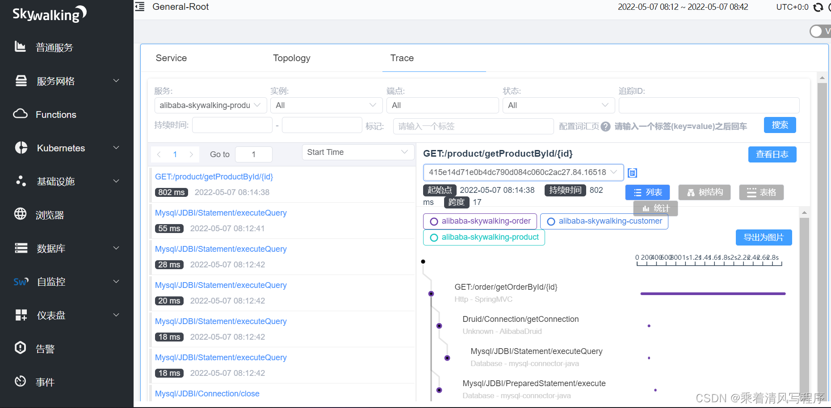The height and width of the screenshot is (408, 831).
Task: Open the 状态 status dropdown
Action: coord(559,105)
